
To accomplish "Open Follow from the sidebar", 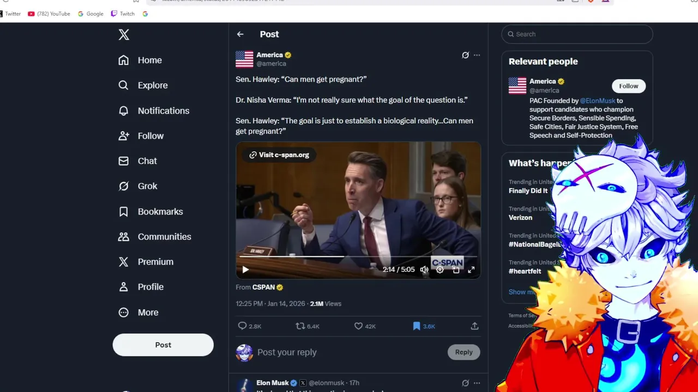I will (141, 136).
